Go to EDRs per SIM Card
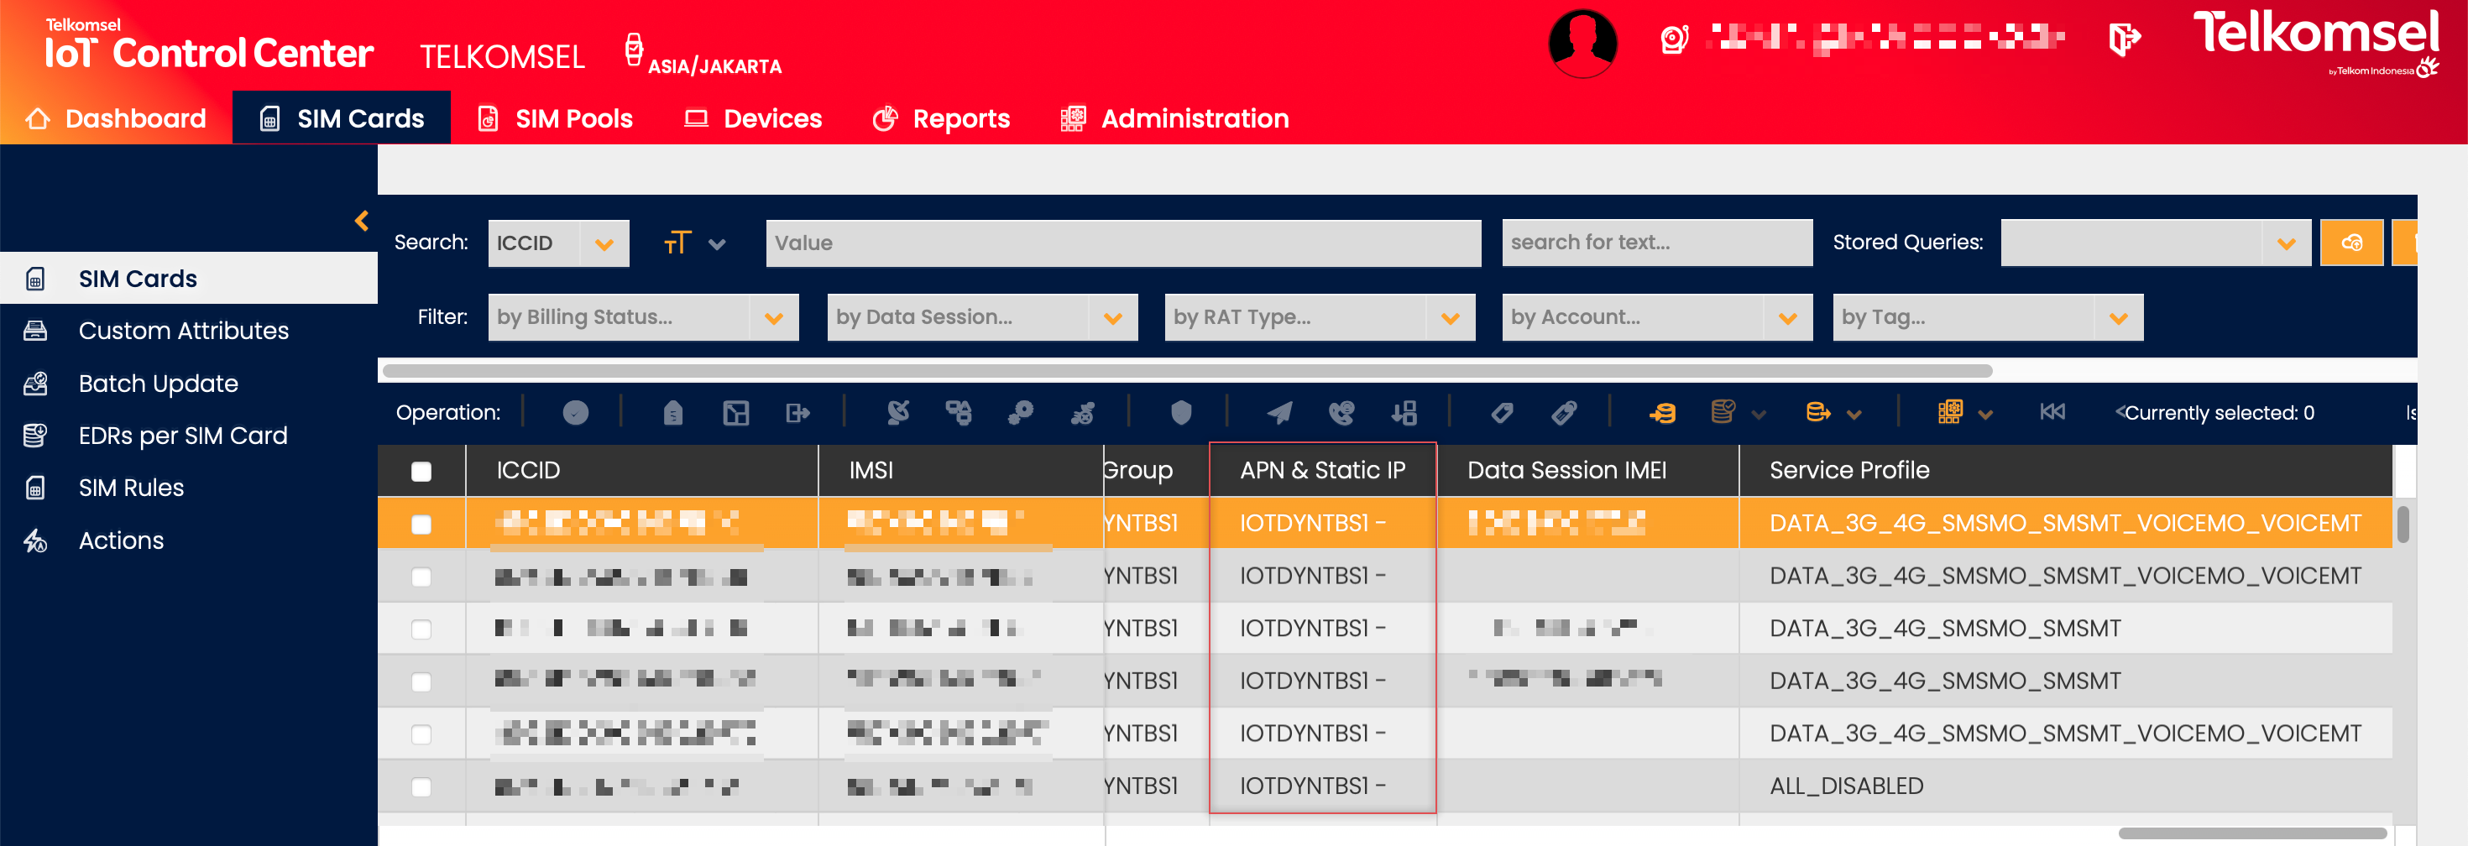 pos(182,436)
